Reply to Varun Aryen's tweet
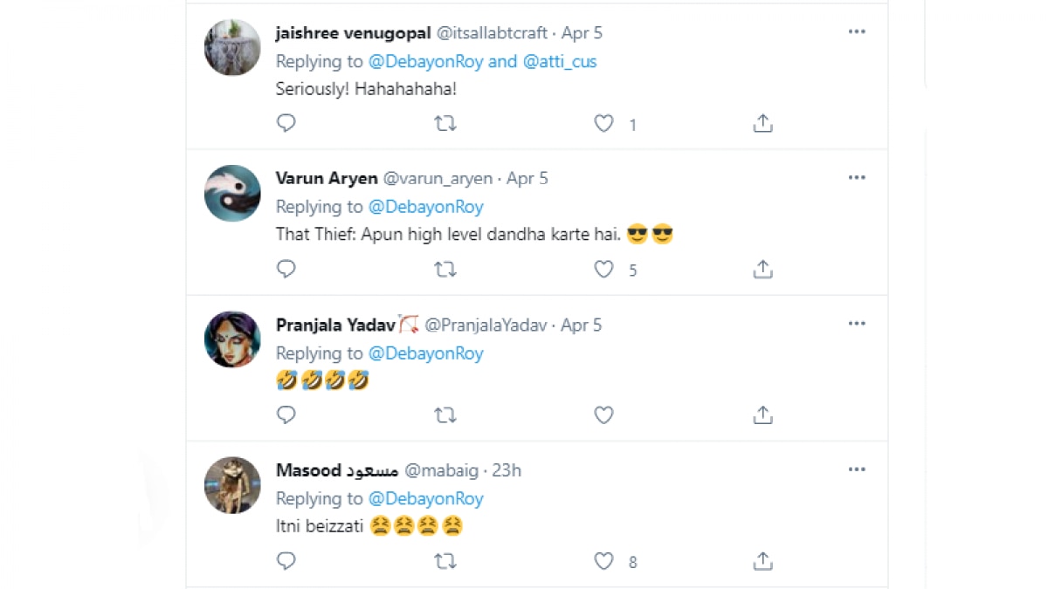 (x=286, y=270)
